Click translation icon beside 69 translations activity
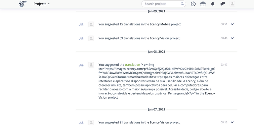The image size is (254, 127). [81, 39]
